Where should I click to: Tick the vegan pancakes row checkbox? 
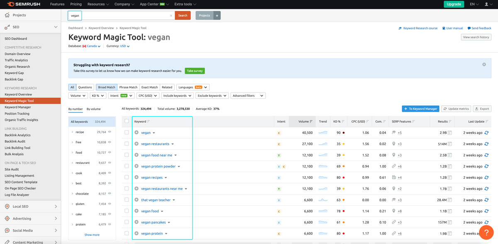[127, 222]
